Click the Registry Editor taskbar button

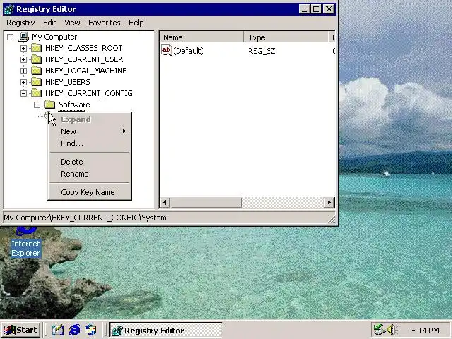[166, 330]
